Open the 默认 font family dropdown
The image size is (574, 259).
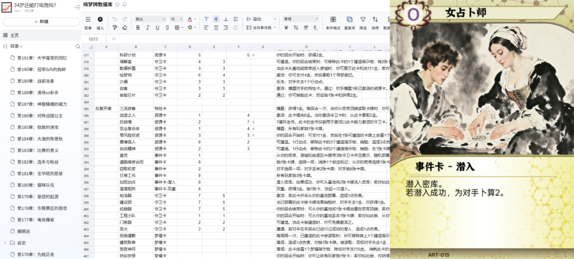151,19
